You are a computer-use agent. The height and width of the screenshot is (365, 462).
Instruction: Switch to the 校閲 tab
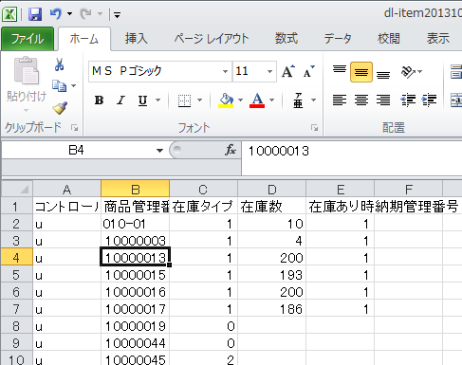pos(389,39)
